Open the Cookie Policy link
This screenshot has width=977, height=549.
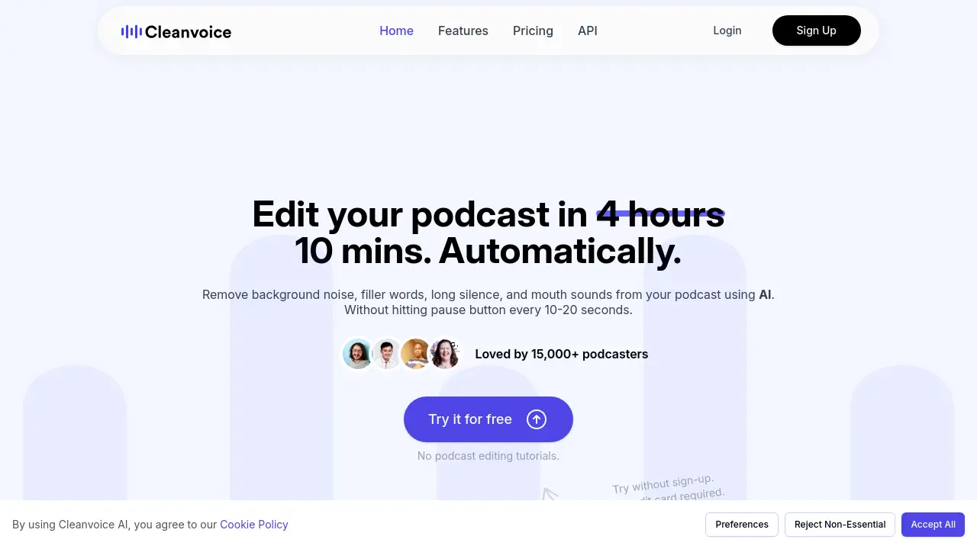[x=254, y=525]
